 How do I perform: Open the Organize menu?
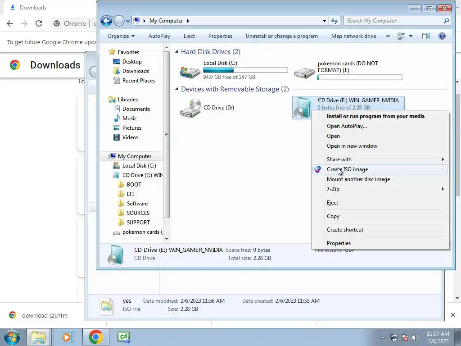121,36
